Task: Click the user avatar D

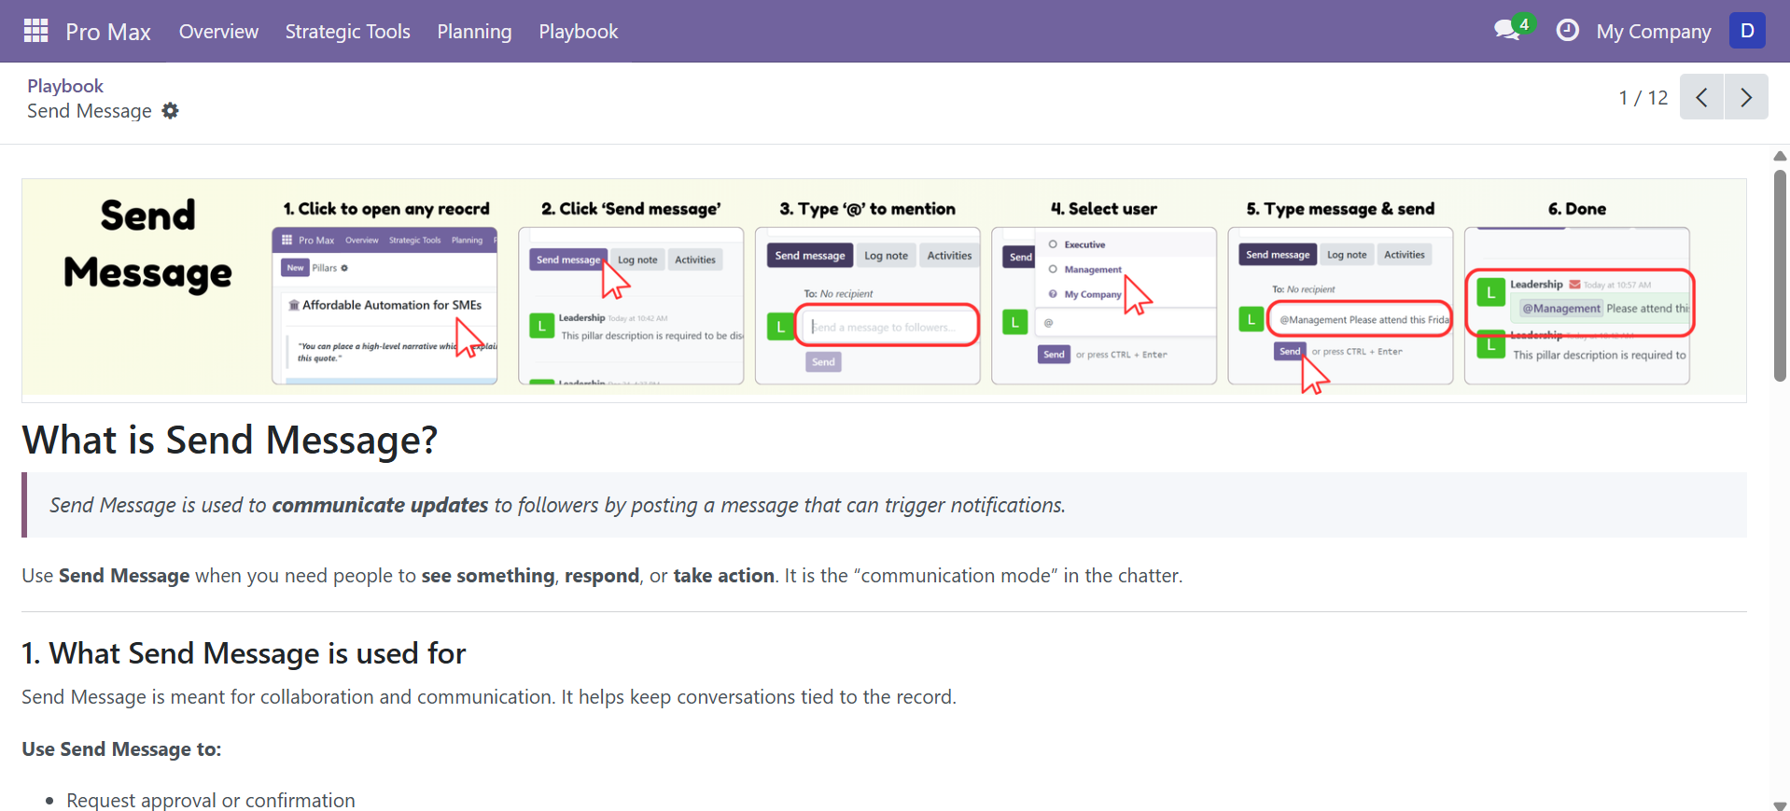Action: (x=1747, y=31)
